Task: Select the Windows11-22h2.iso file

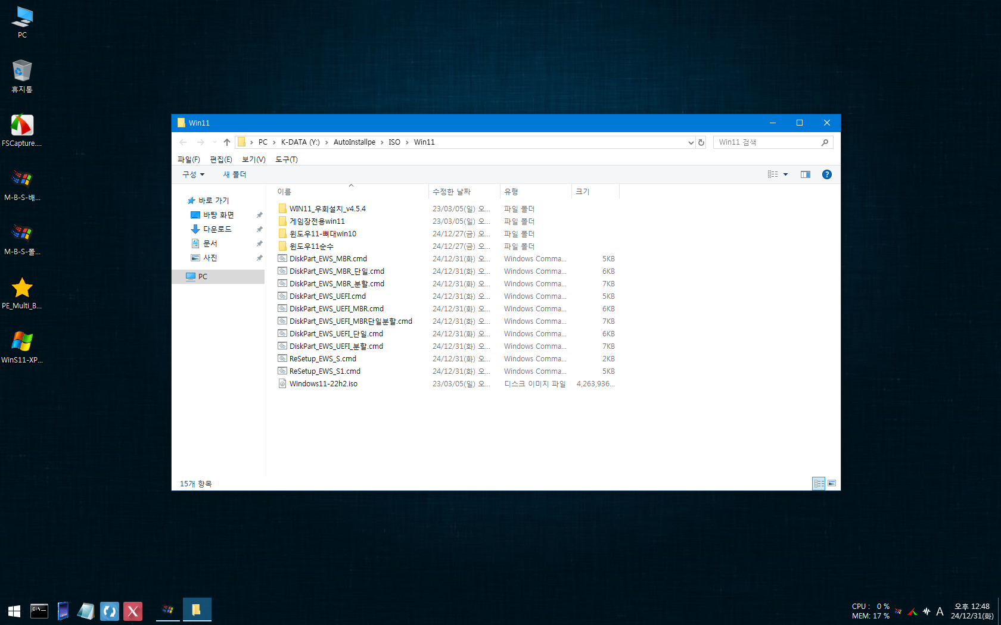Action: tap(324, 384)
